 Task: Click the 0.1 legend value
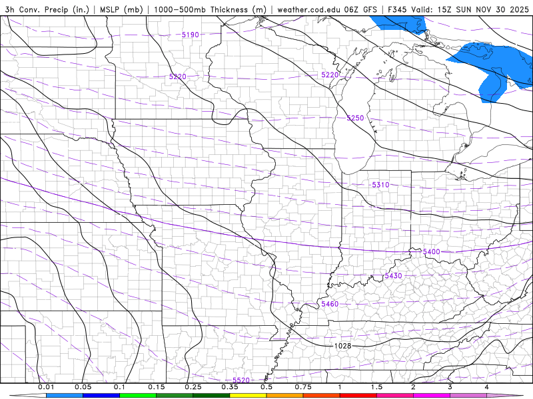pyautogui.click(x=120, y=387)
